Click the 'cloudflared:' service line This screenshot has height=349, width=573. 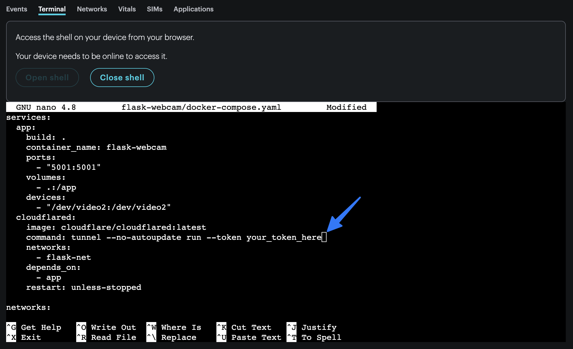tap(46, 217)
